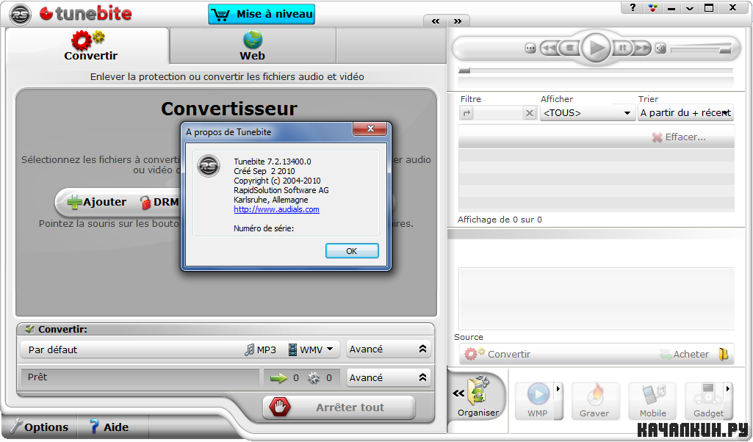The width and height of the screenshot is (753, 442).
Task: Click the Acheter buy button
Action: click(x=685, y=354)
